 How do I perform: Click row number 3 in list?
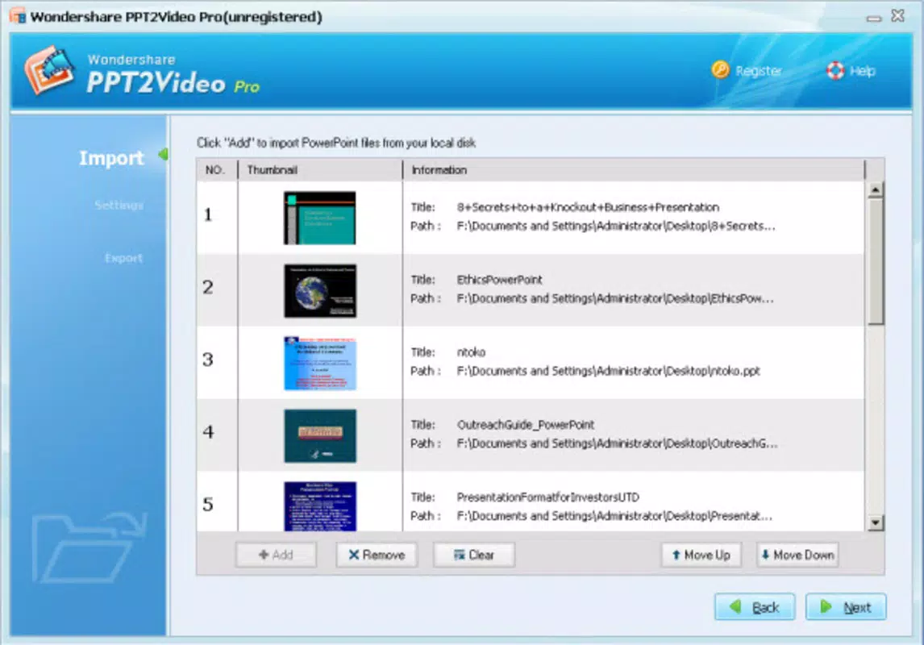click(208, 360)
